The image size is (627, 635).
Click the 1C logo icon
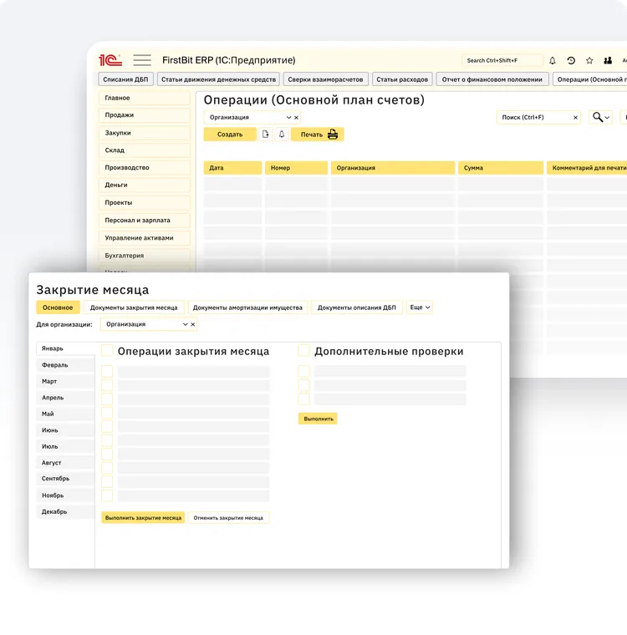pyautogui.click(x=110, y=60)
